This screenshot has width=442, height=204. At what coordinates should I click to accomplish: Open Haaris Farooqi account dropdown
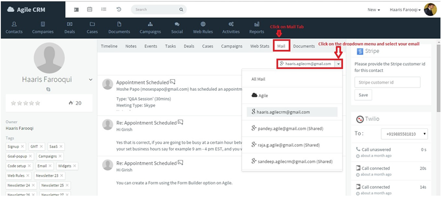(x=405, y=9)
